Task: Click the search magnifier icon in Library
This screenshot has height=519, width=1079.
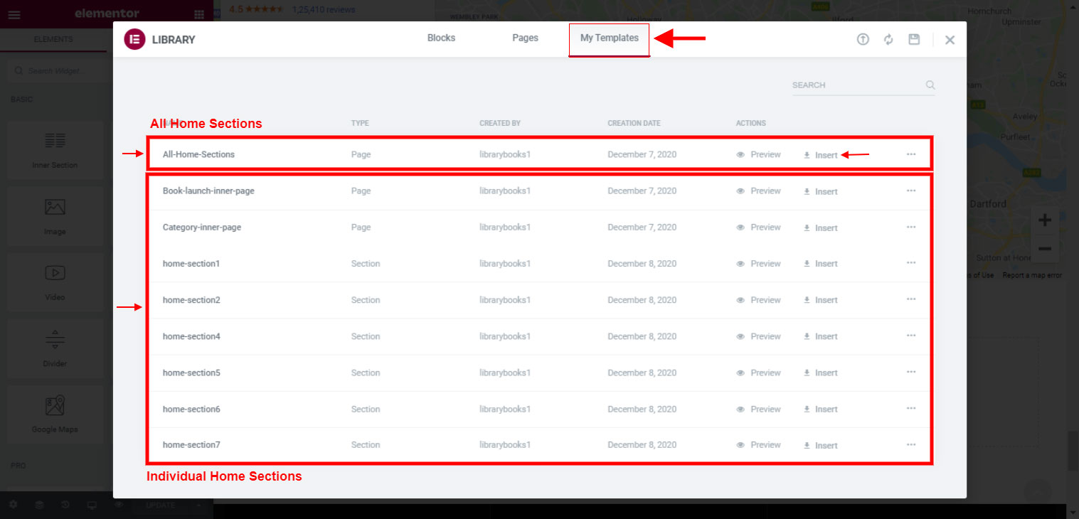Action: point(930,85)
